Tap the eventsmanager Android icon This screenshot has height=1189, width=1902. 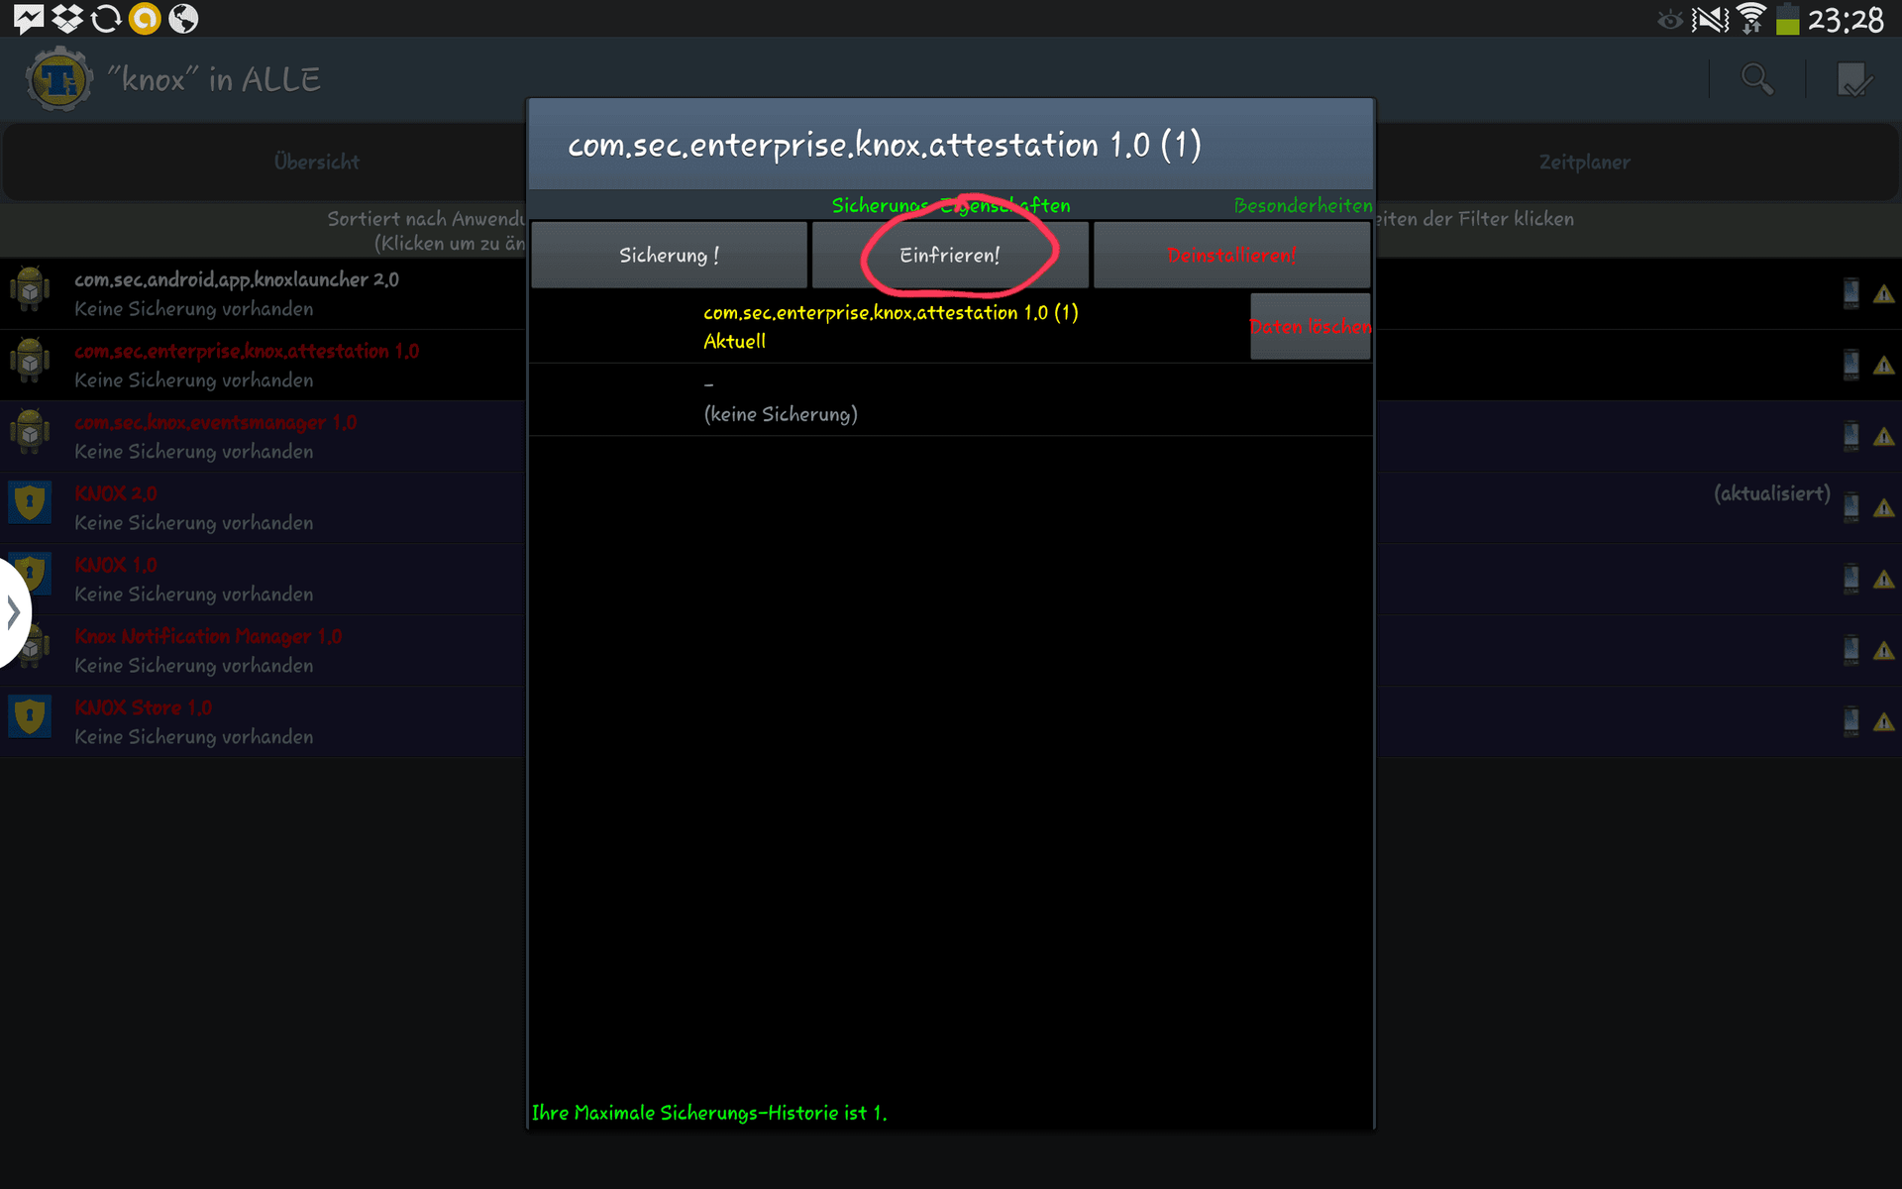(30, 432)
